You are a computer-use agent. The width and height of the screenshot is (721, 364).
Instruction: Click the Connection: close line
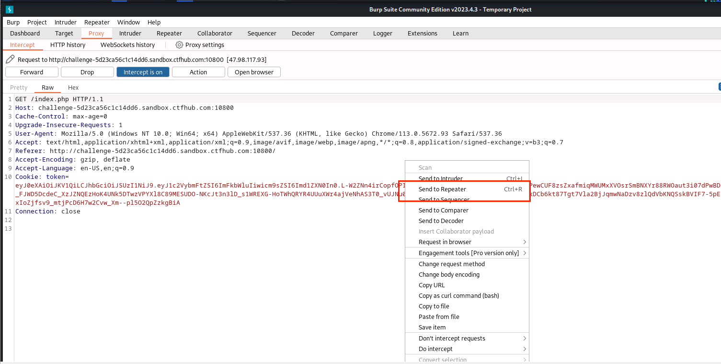(x=48, y=211)
